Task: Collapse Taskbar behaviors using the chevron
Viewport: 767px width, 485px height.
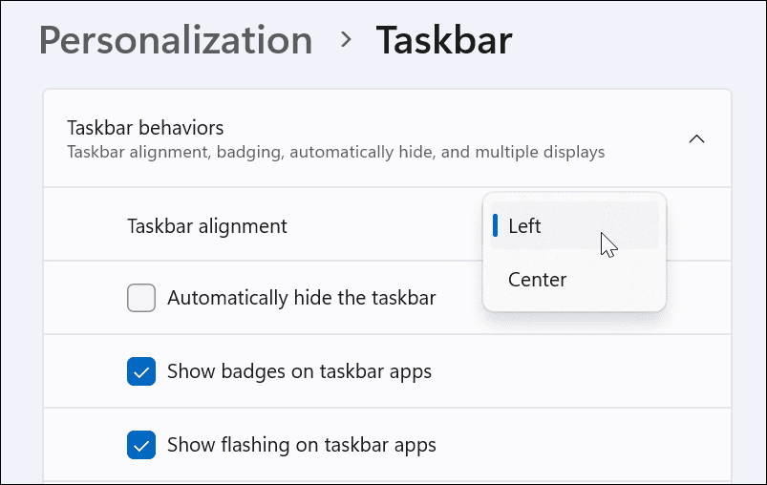Action: (x=697, y=138)
